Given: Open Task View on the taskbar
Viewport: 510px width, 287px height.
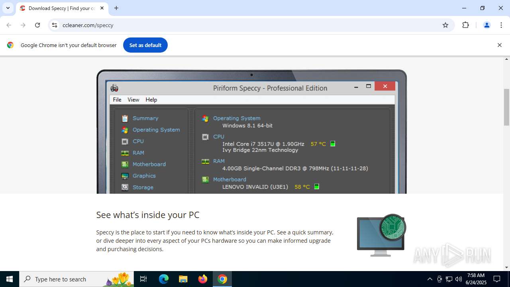Looking at the screenshot, I should tap(143, 279).
